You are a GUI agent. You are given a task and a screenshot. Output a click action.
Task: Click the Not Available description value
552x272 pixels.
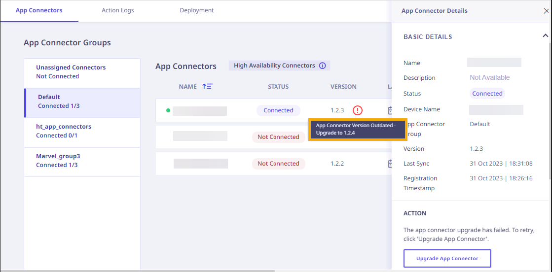(x=490, y=77)
